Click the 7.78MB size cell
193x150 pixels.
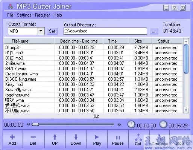(141, 47)
